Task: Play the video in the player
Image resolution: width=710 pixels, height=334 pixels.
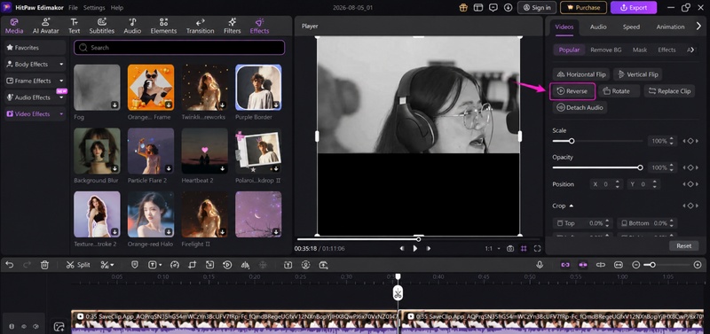Action: tap(415, 249)
